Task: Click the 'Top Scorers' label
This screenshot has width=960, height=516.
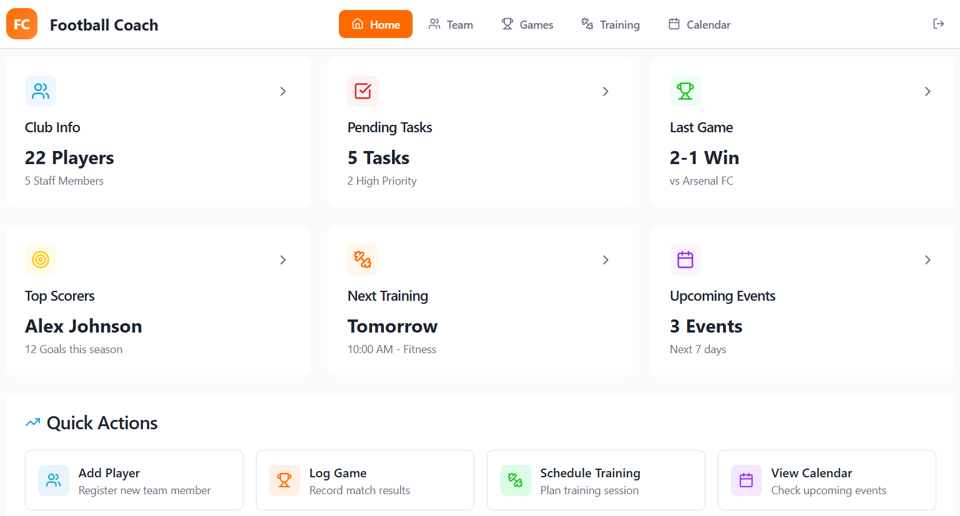Action: coord(60,296)
